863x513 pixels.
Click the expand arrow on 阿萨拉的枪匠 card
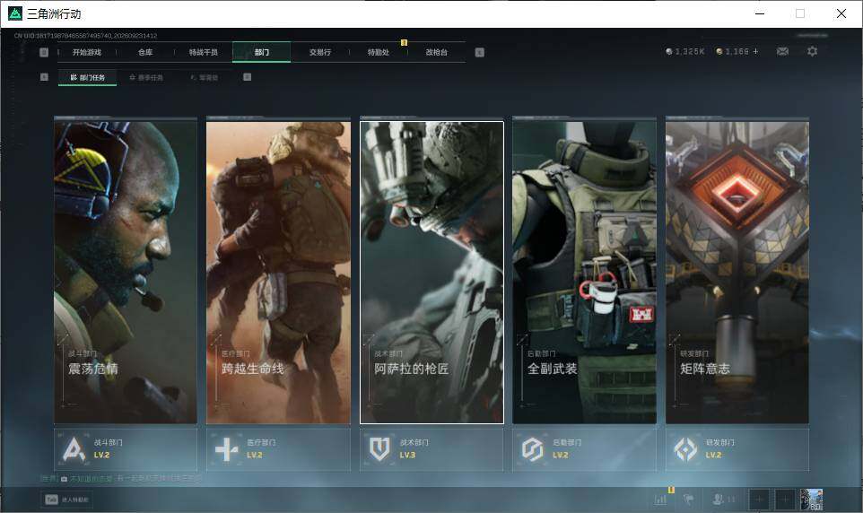[x=369, y=339]
